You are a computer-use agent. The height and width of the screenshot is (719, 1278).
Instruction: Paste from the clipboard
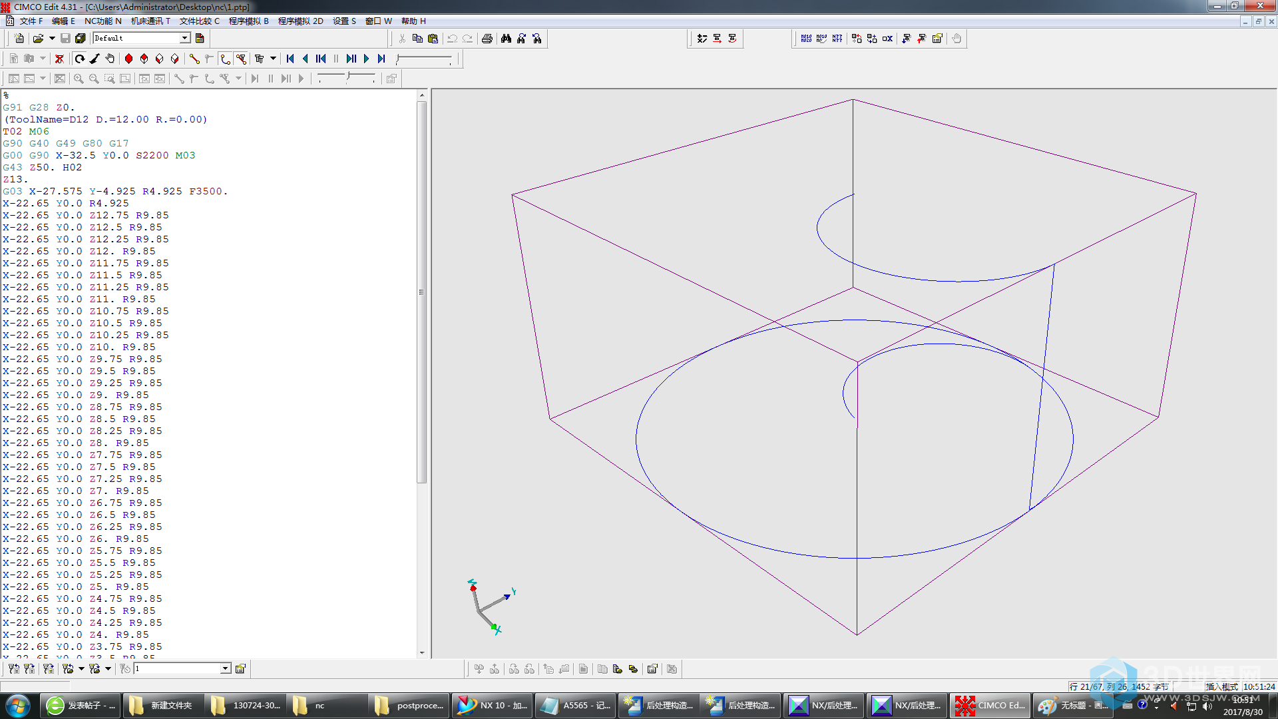pos(433,39)
